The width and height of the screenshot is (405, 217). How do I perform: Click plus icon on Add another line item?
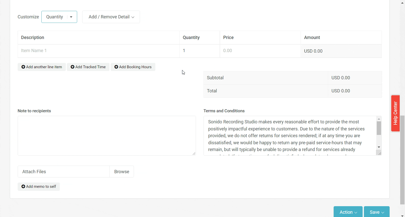pyautogui.click(x=23, y=67)
